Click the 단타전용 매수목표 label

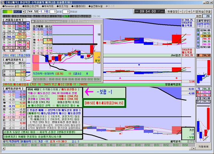click(187, 24)
